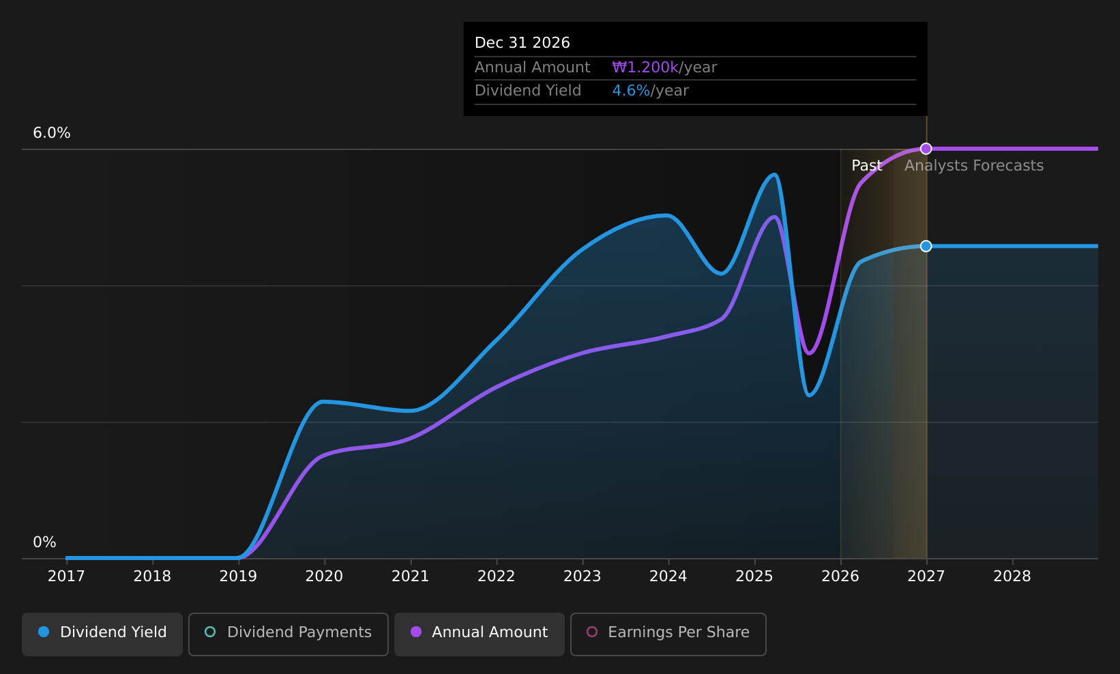The height and width of the screenshot is (674, 1120).
Task: Click the 2018 x-axis label
Action: [152, 576]
